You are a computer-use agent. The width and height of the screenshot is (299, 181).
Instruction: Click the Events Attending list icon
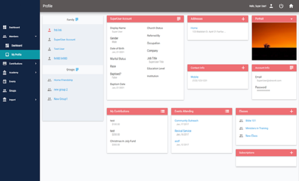227,111
